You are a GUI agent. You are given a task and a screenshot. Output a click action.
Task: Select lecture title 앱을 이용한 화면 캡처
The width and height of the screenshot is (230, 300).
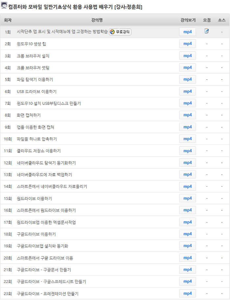pos(35,127)
